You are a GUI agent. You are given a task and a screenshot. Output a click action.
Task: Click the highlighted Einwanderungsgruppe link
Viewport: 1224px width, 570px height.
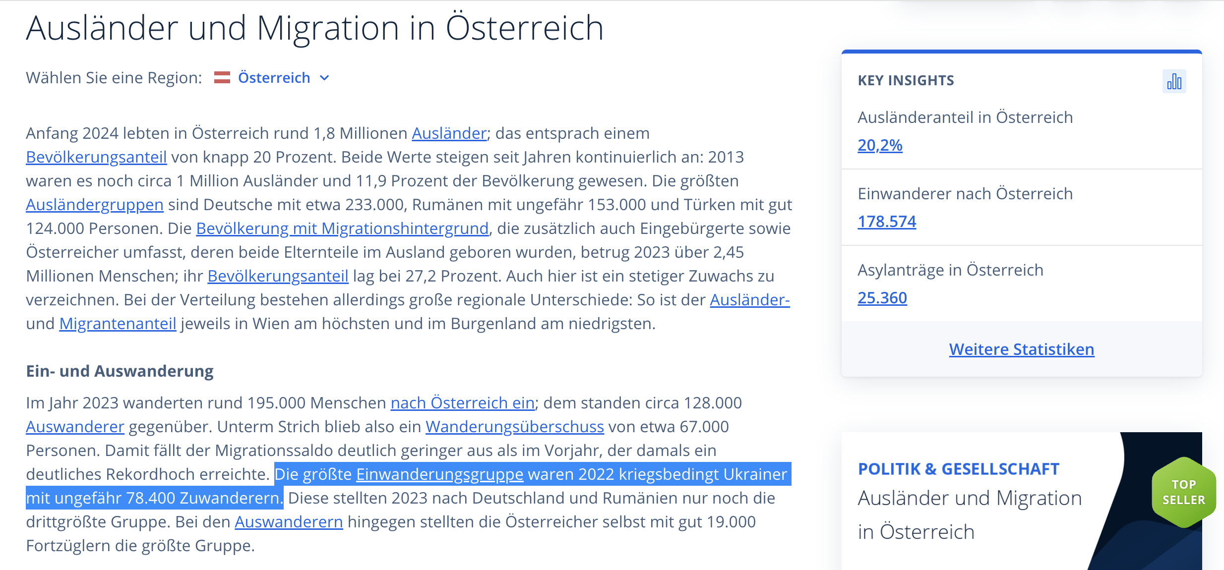click(x=439, y=474)
